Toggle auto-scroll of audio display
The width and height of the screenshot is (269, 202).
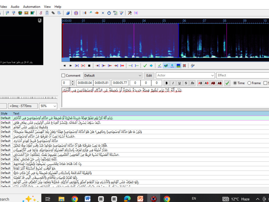(172, 66)
